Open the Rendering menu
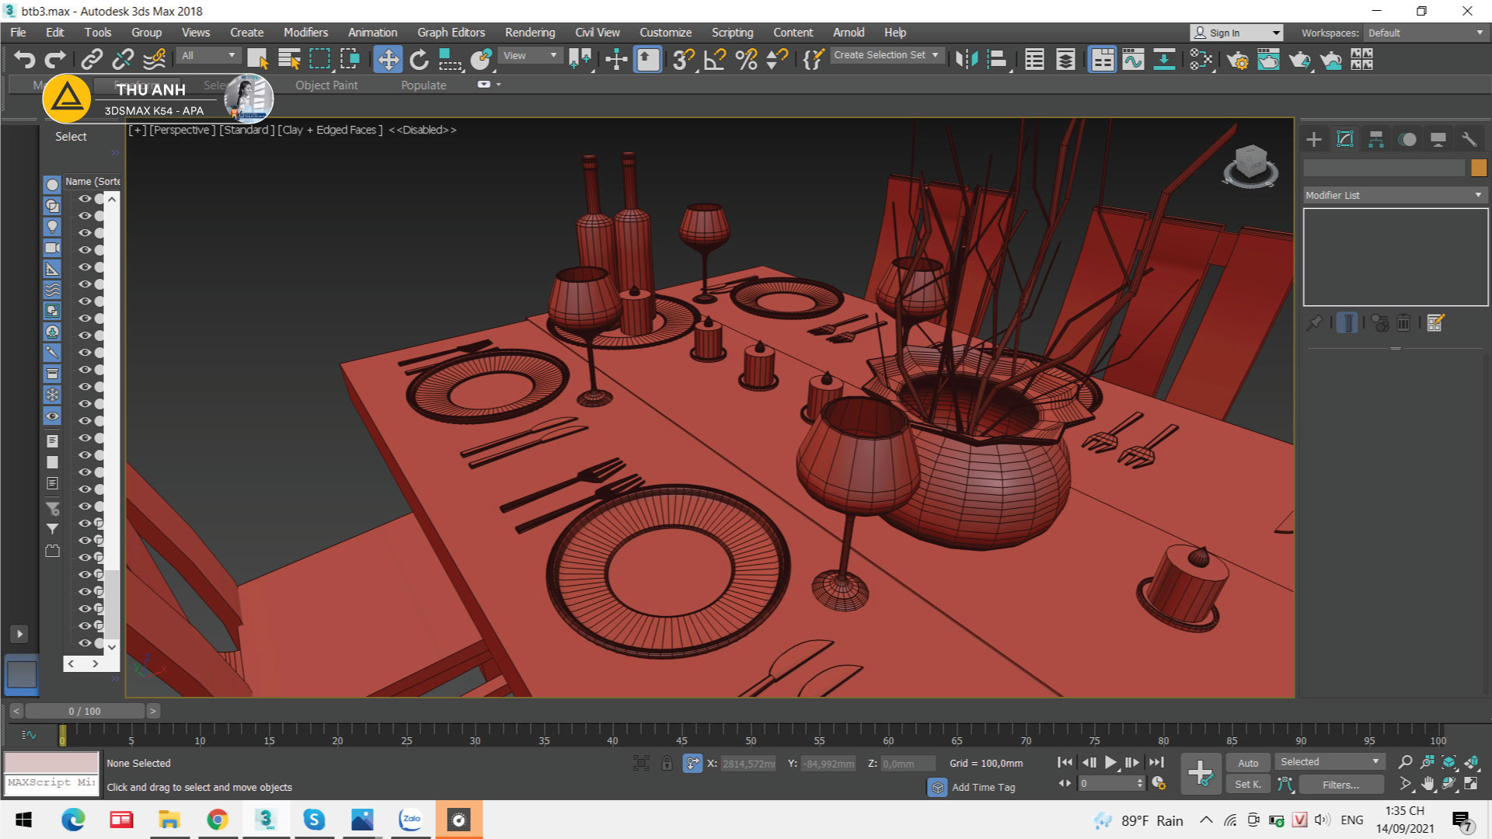This screenshot has width=1492, height=839. pos(529,33)
